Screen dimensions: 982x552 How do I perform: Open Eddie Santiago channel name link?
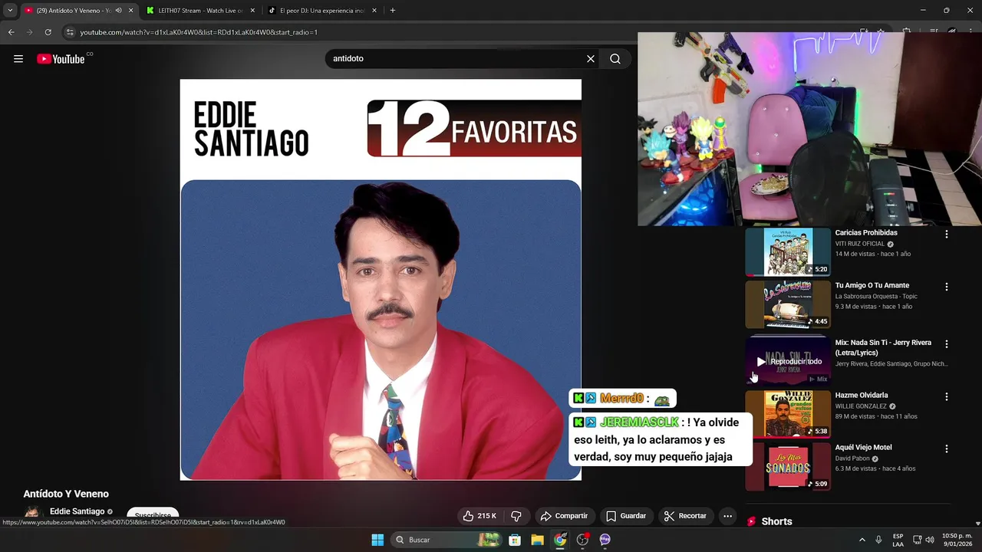(77, 511)
